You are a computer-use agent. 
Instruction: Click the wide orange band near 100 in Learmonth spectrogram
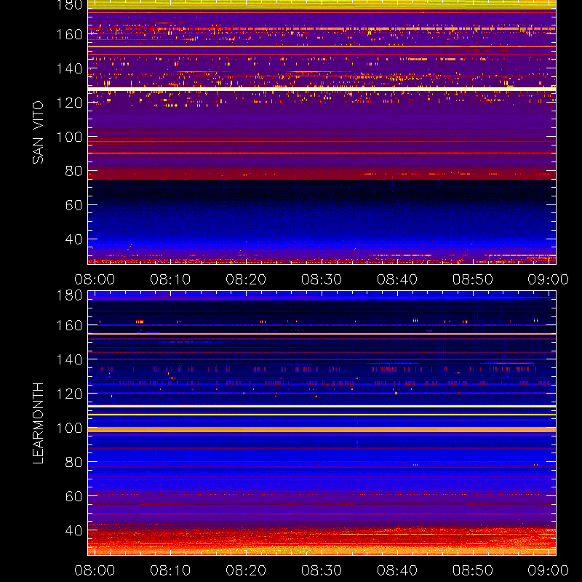point(322,429)
